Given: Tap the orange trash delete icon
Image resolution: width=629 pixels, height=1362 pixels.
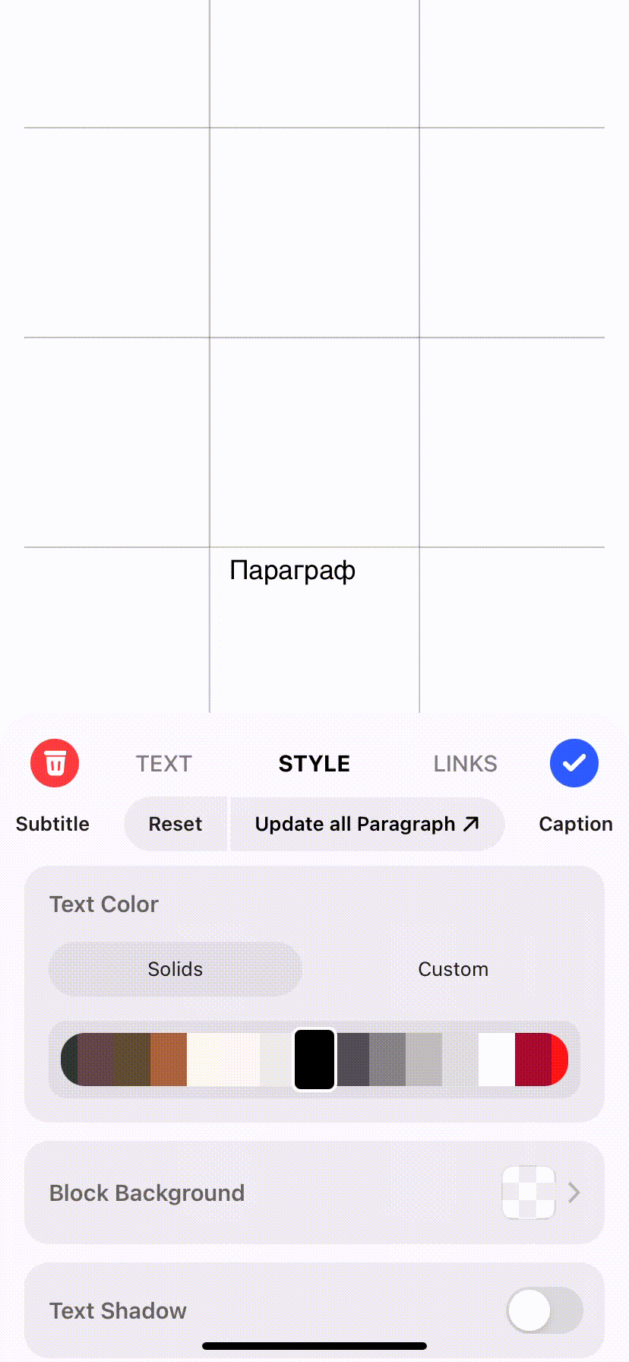Looking at the screenshot, I should point(55,763).
